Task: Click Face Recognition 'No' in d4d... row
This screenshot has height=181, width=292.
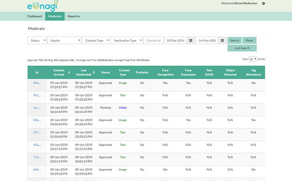Action: (165, 169)
